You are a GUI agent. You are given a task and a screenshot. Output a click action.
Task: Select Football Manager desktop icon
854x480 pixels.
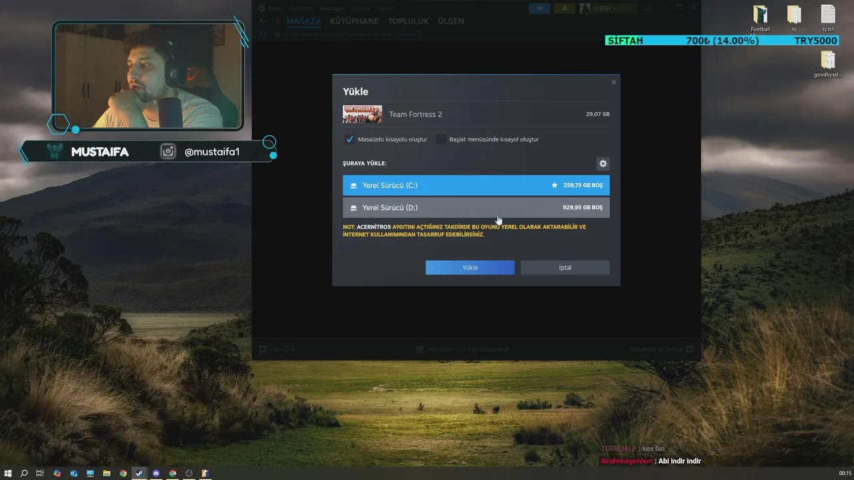[760, 19]
